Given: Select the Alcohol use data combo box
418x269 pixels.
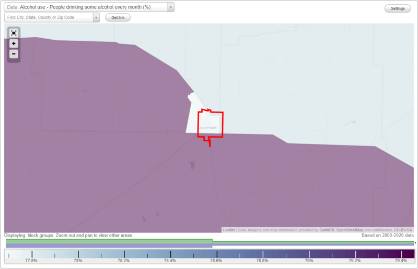Looking at the screenshot, I should [x=89, y=7].
